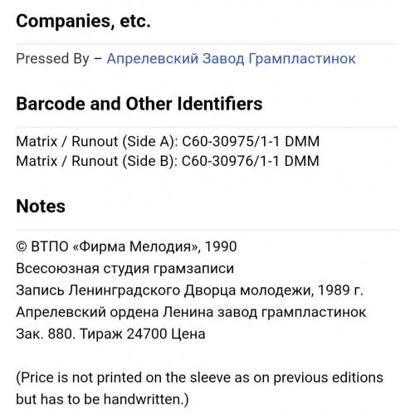Image resolution: width=415 pixels, height=415 pixels.
Task: Select the C60-30975/1-1 DMM runout value
Action: click(251, 141)
